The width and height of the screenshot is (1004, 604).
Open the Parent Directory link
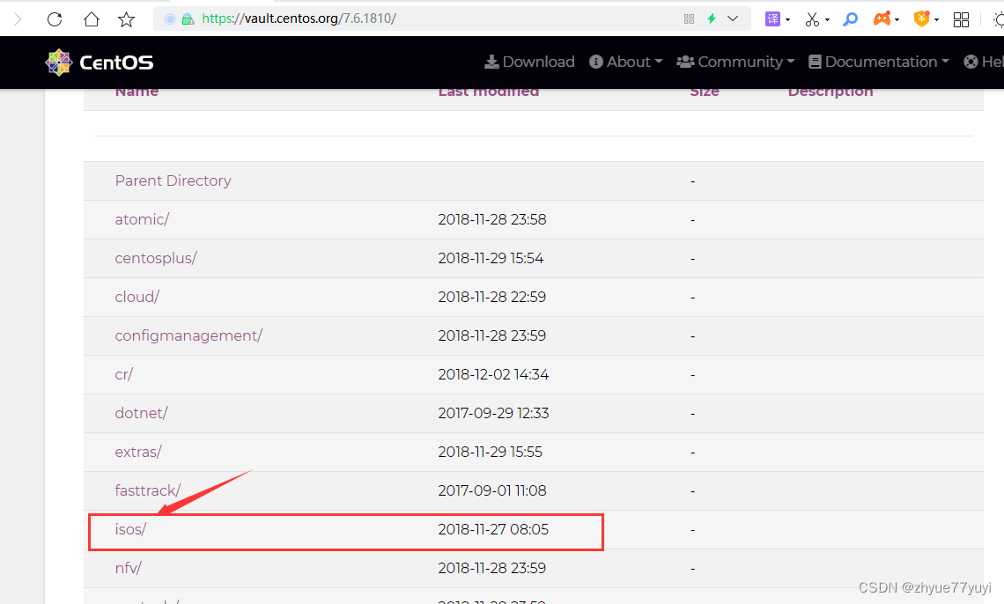point(173,181)
